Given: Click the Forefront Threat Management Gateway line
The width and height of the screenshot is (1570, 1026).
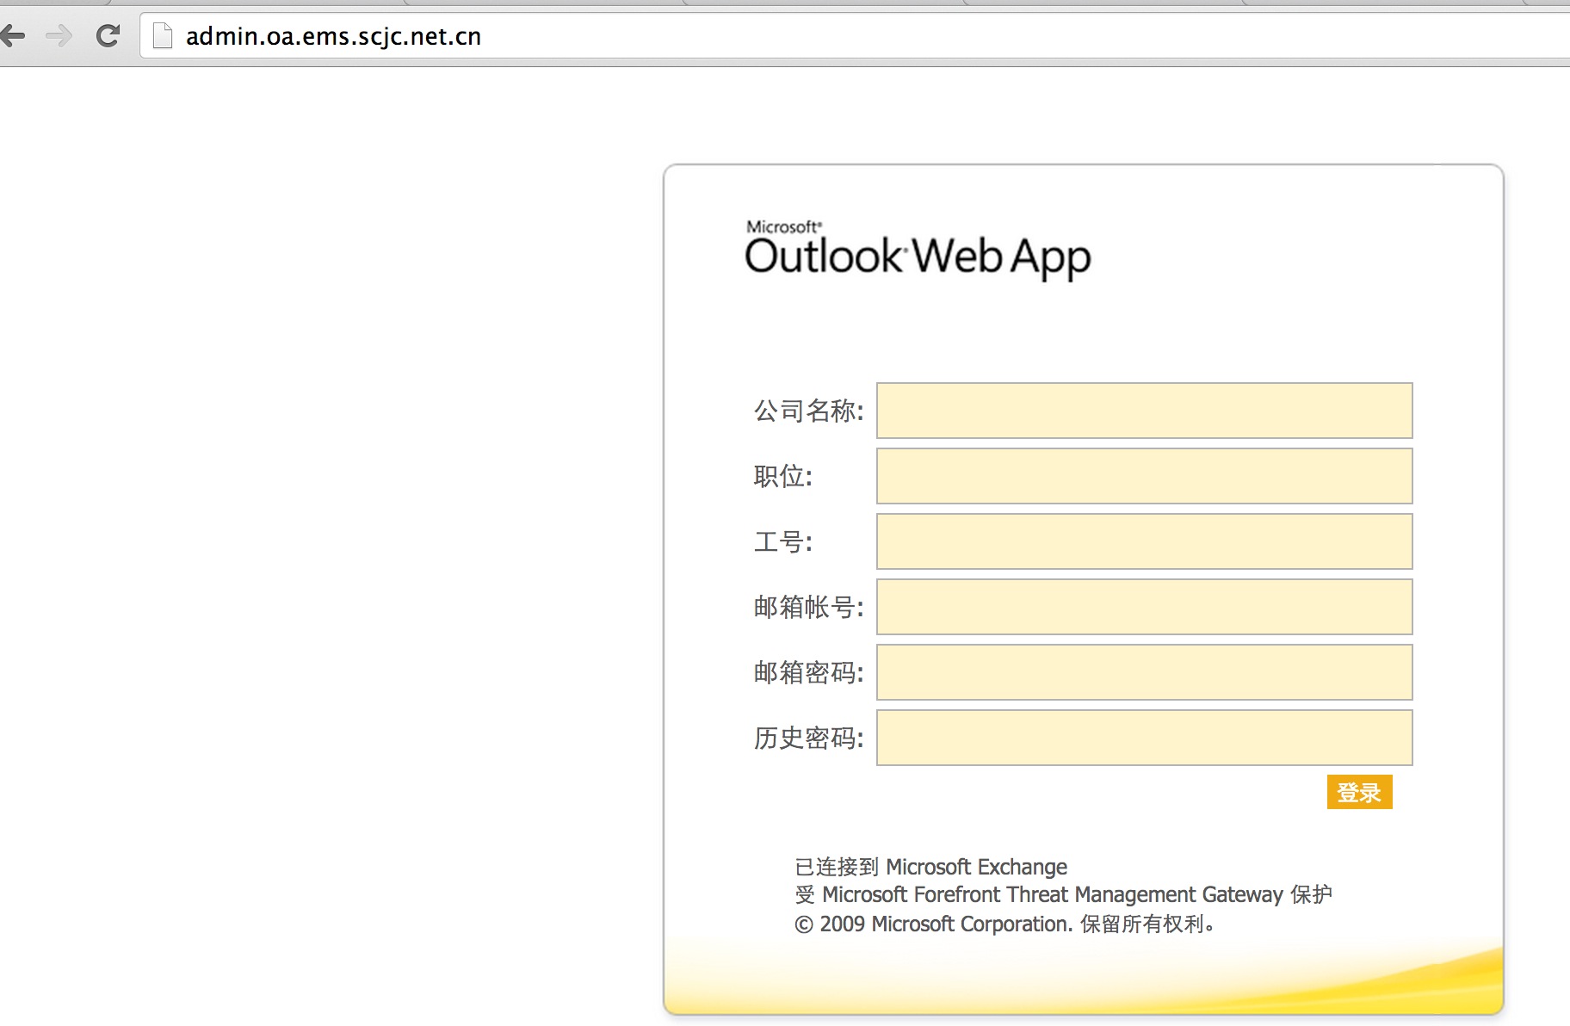Looking at the screenshot, I should [x=1063, y=895].
